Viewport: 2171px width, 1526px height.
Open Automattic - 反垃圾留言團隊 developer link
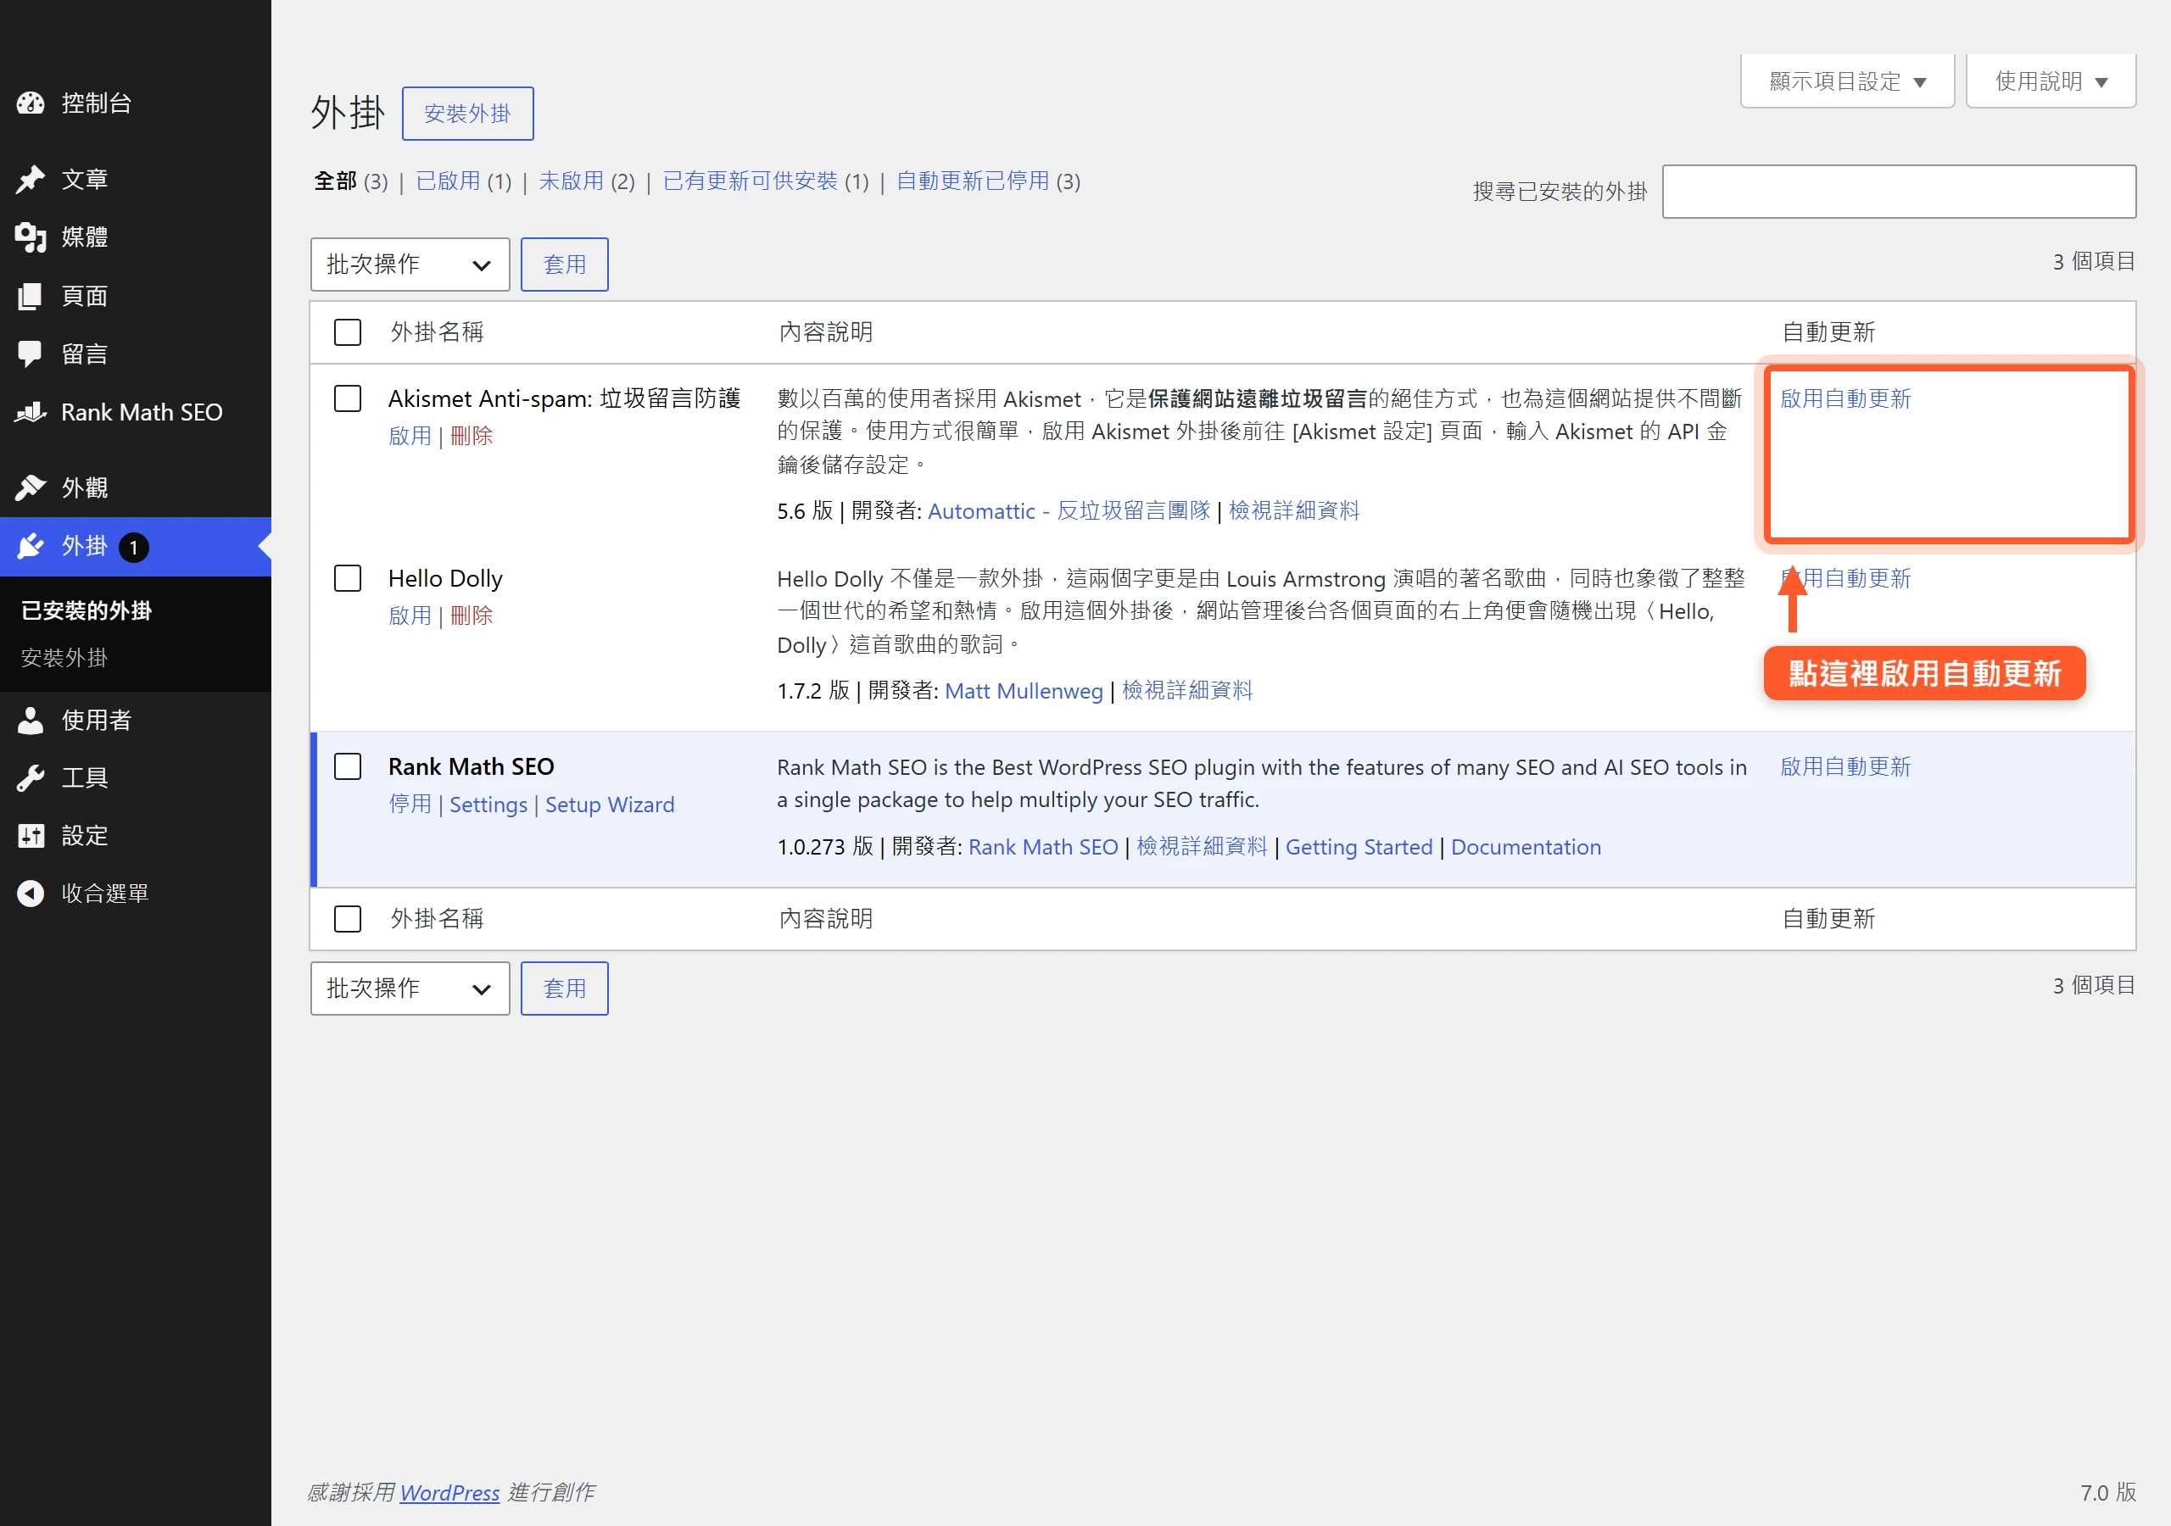pos(1069,510)
